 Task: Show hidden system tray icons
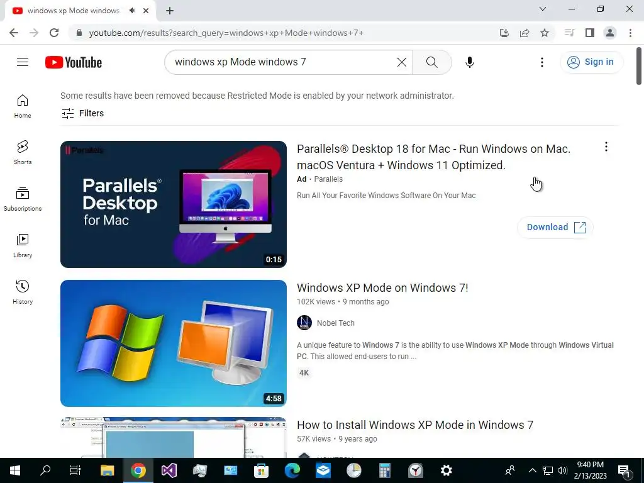(x=532, y=470)
